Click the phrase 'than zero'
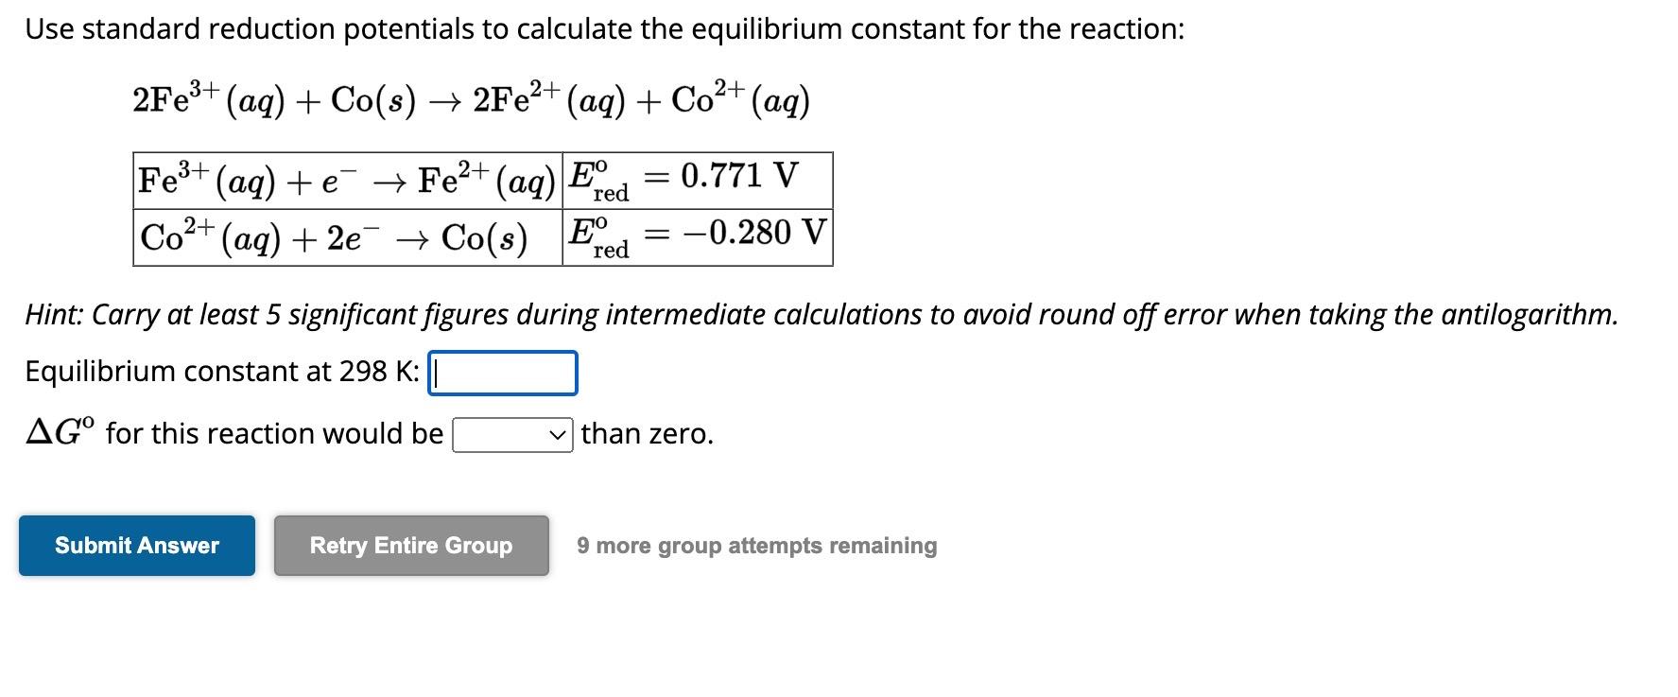 (646, 433)
